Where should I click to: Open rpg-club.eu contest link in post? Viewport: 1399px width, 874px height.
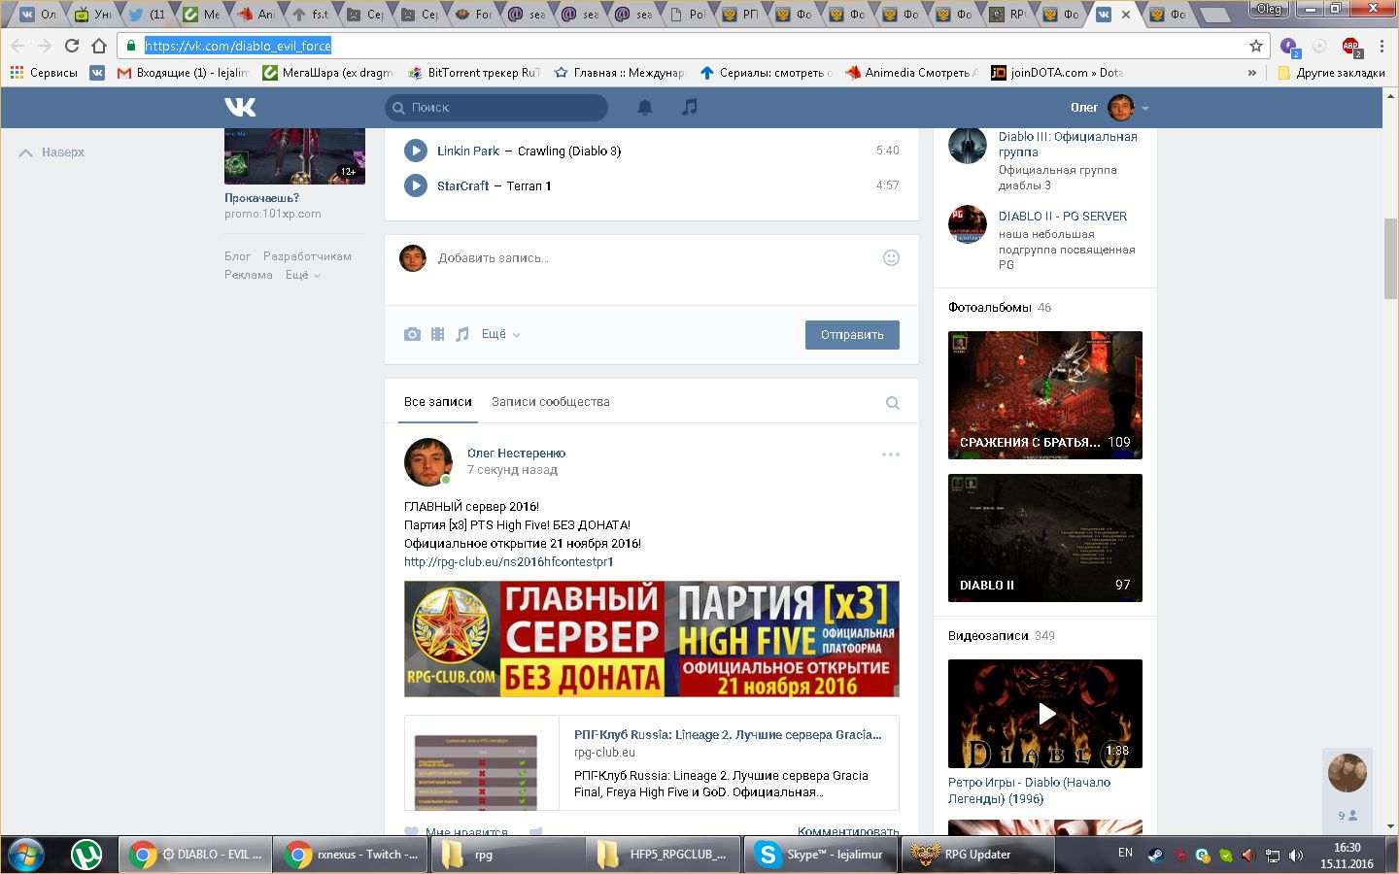pyautogui.click(x=509, y=562)
